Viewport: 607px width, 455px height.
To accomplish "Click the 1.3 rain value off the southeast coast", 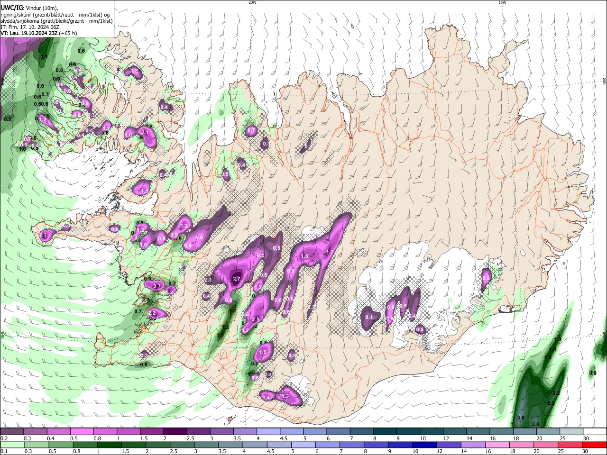I will (558, 340).
